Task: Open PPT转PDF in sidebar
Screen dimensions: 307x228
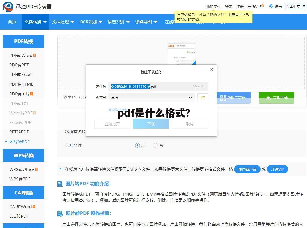Action: click(19, 132)
